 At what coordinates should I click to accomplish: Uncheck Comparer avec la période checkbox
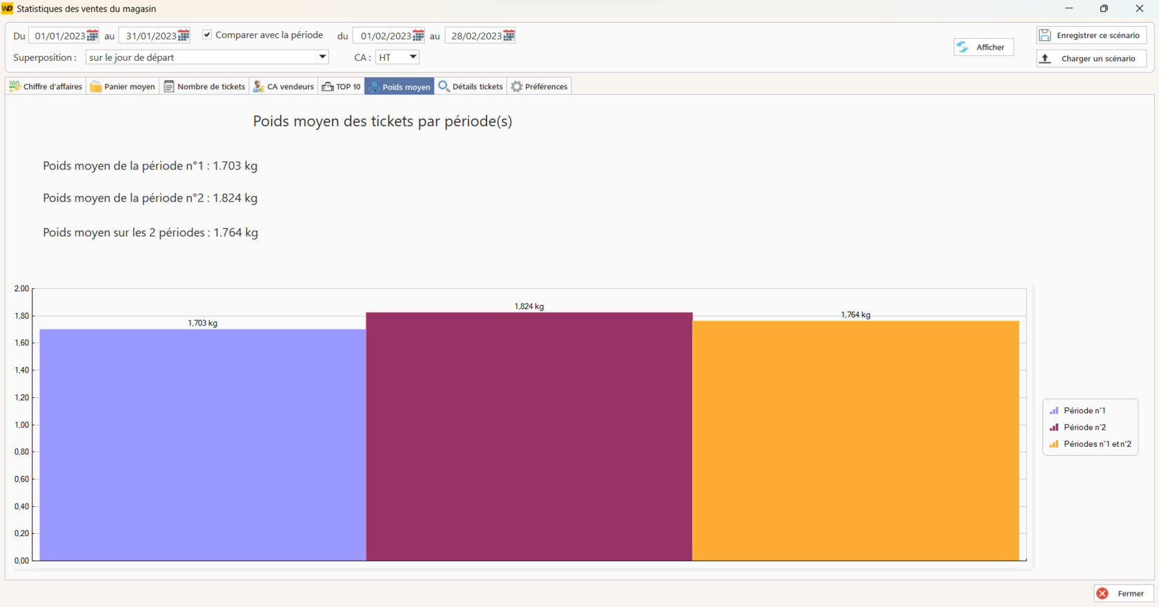tap(207, 34)
